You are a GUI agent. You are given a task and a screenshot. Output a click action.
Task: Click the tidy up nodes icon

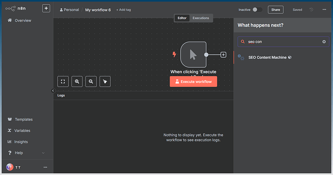click(105, 81)
